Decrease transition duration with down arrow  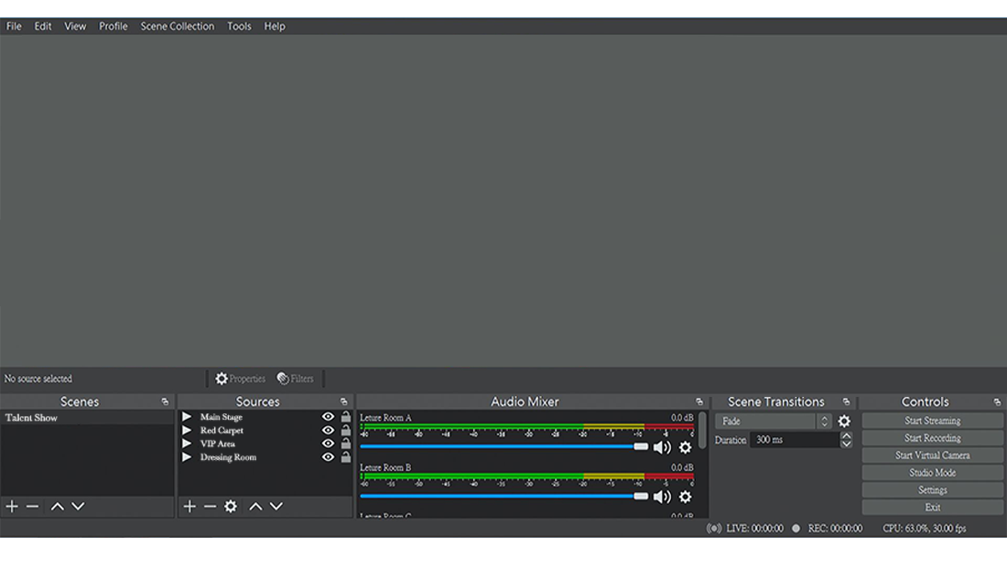(x=847, y=444)
